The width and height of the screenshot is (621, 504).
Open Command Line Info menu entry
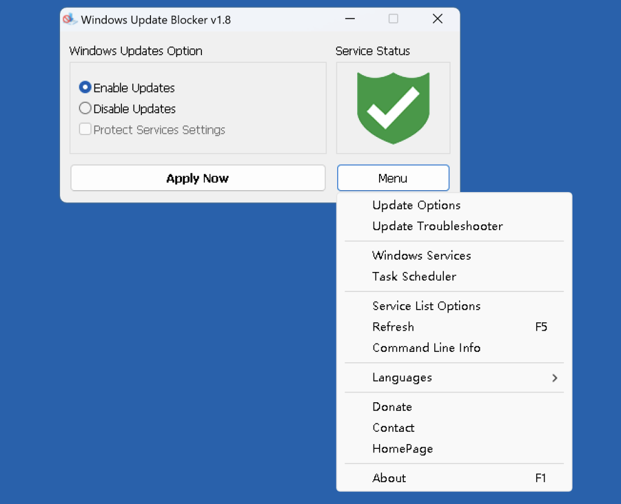click(454, 348)
